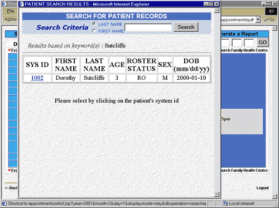Click the third report date field before GO
Screen dimensions: 279x208
point(249,43)
